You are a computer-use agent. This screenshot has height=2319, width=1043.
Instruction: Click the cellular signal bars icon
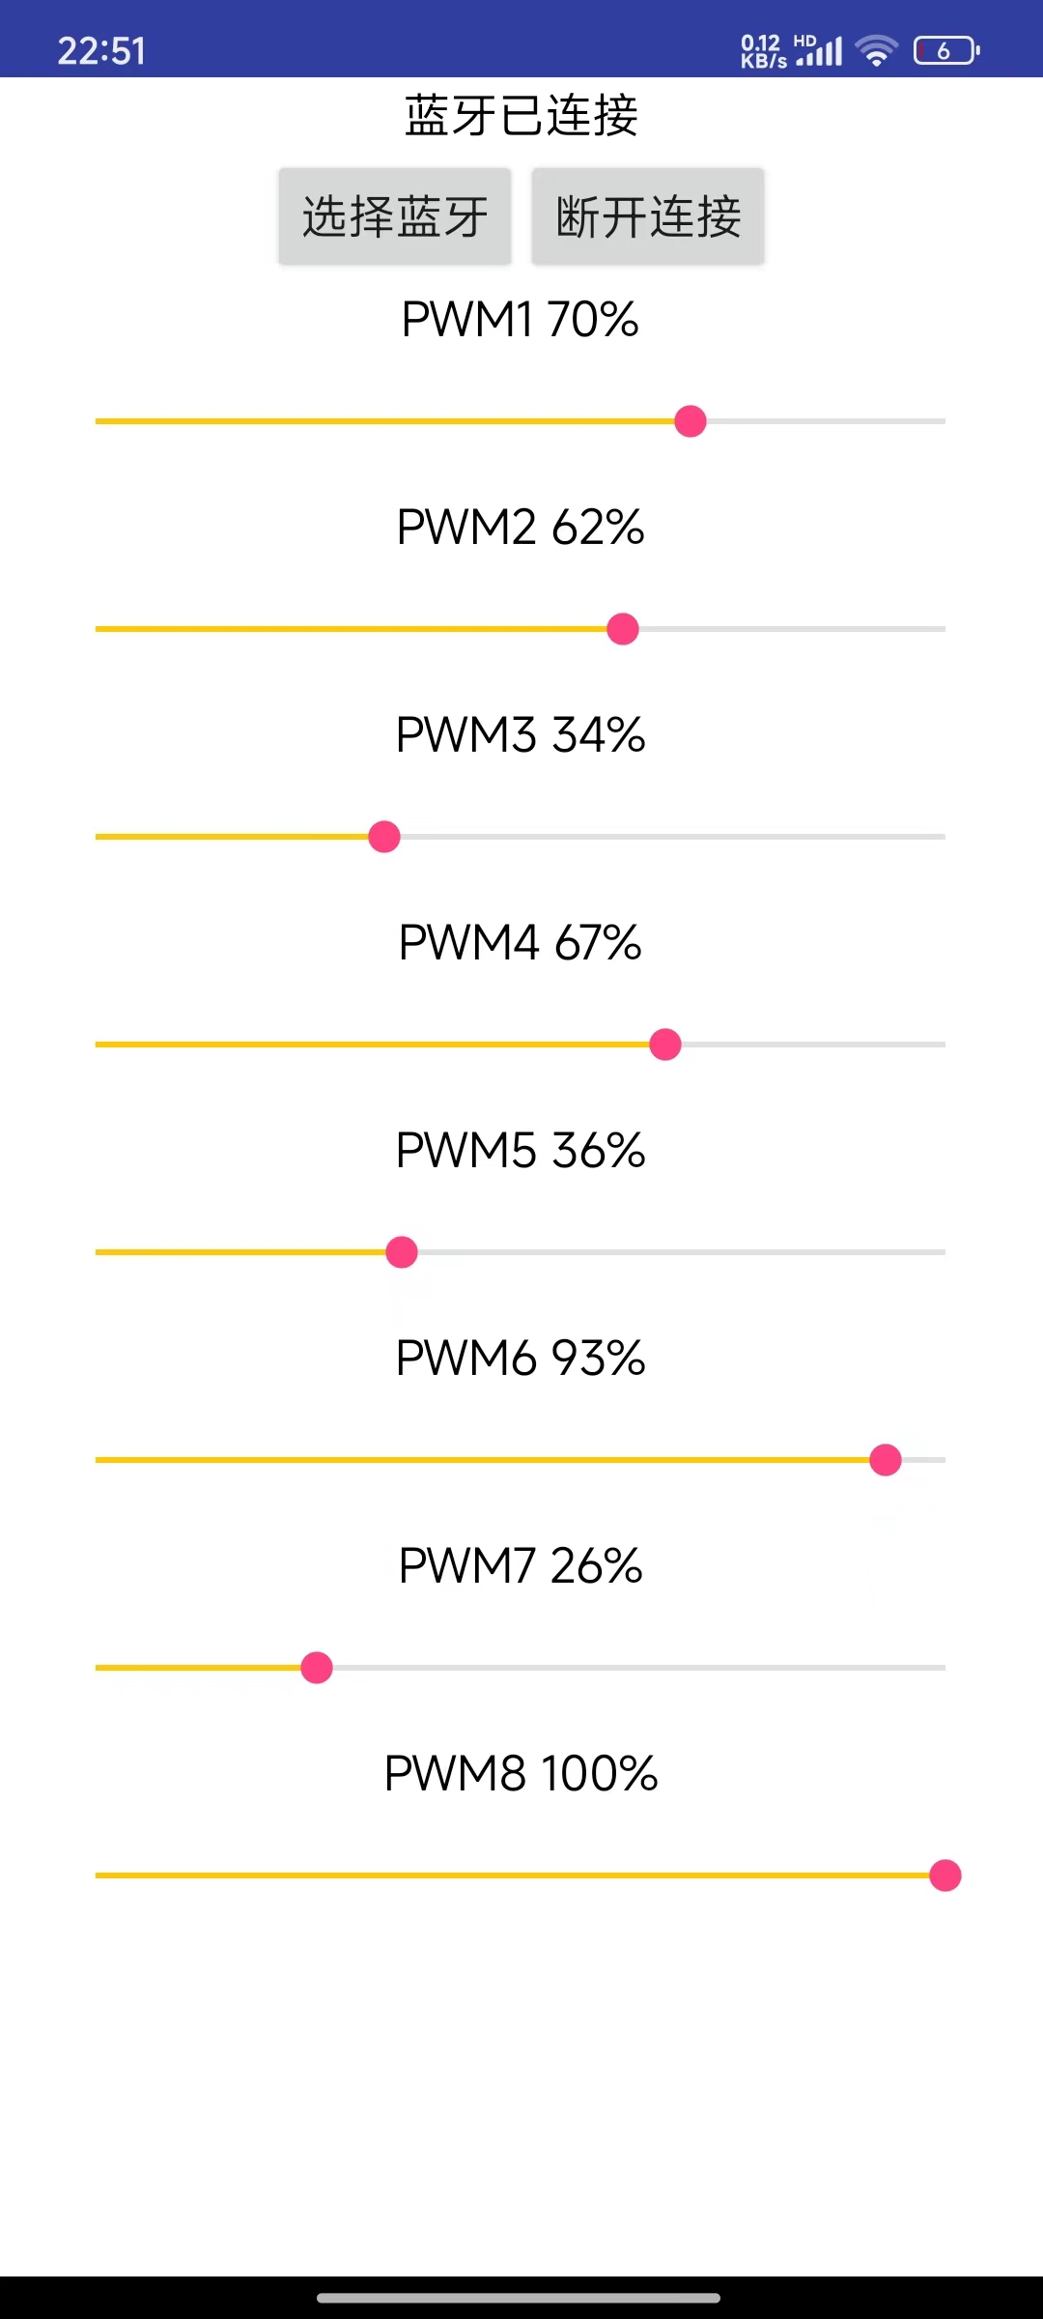tap(819, 50)
